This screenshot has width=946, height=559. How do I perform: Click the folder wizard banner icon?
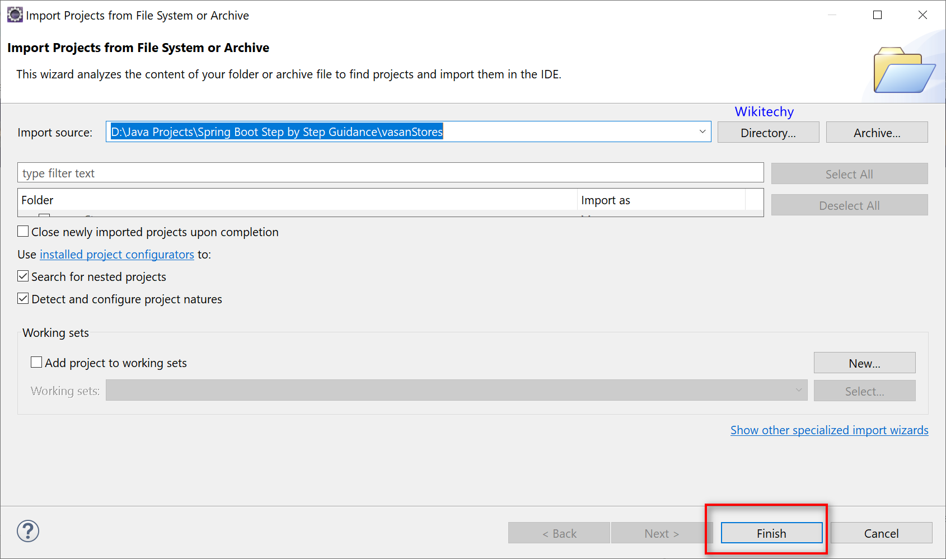coord(903,71)
